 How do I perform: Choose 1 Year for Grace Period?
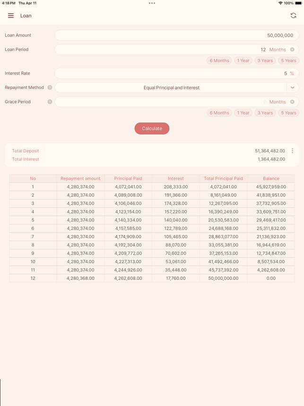[x=243, y=113]
